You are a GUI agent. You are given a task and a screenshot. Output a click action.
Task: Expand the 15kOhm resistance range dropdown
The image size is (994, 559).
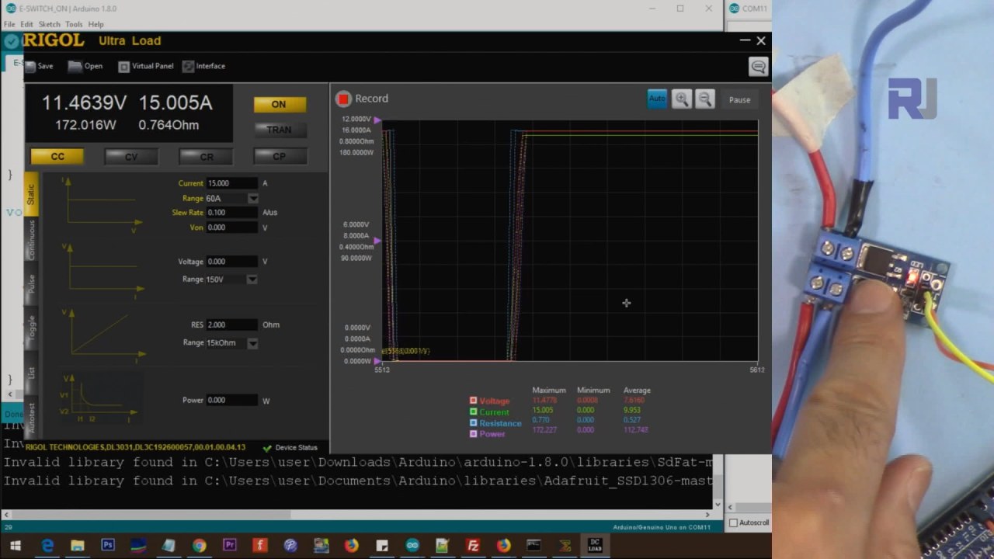click(252, 343)
